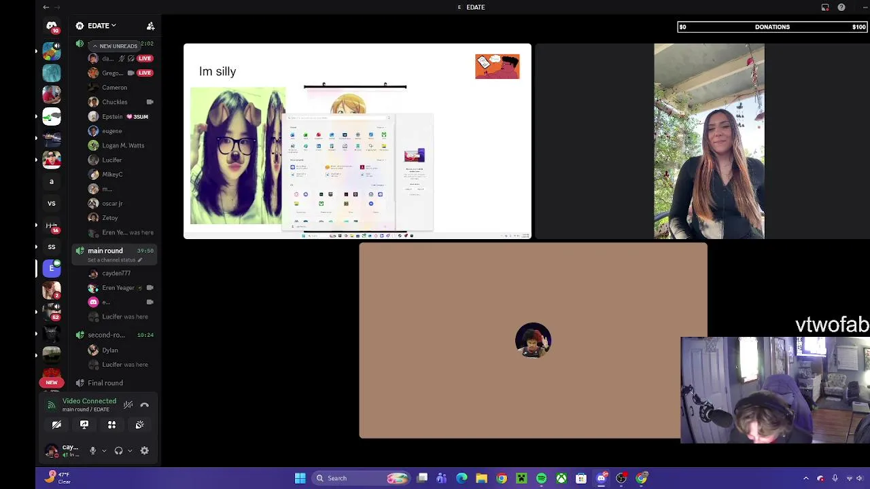Select the 'ss' server icon
The image size is (870, 489).
coord(52,247)
